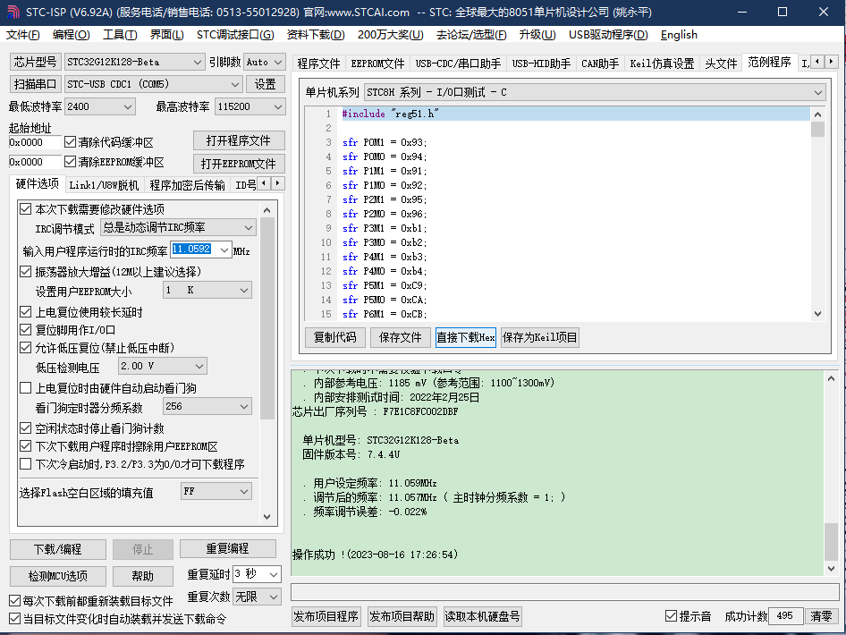Toggle 提示音 checkbox

tap(672, 615)
